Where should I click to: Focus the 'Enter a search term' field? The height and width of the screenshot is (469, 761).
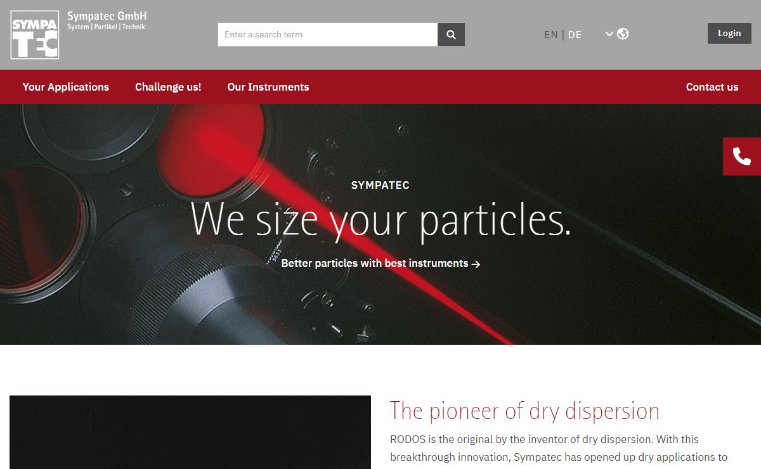point(327,34)
